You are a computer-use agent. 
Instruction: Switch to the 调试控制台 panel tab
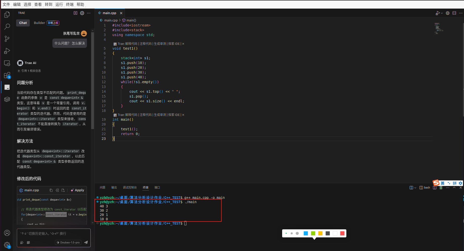130,187
